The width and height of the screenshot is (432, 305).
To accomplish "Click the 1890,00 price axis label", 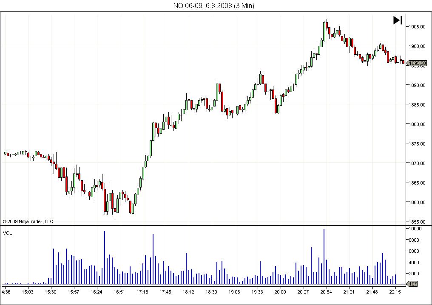I will pos(417,85).
